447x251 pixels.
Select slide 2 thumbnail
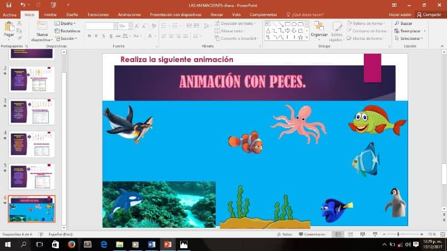pyautogui.click(x=32, y=79)
